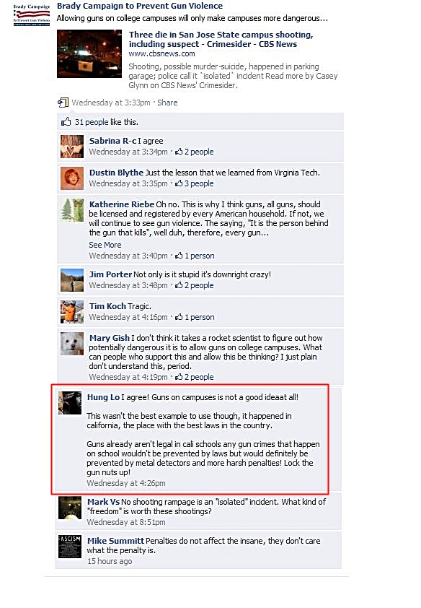
Task: Click Tim Koch's name link
Action: point(107,306)
